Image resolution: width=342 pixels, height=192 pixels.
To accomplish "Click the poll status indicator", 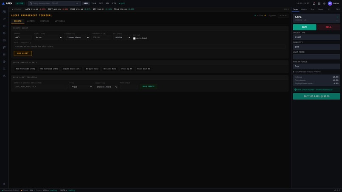I will point(122,3).
